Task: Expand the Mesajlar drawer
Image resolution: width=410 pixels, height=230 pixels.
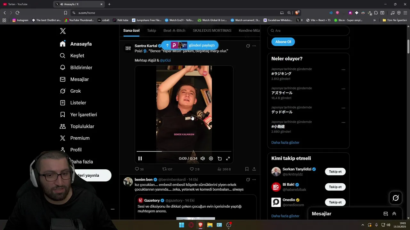Action: click(394, 214)
